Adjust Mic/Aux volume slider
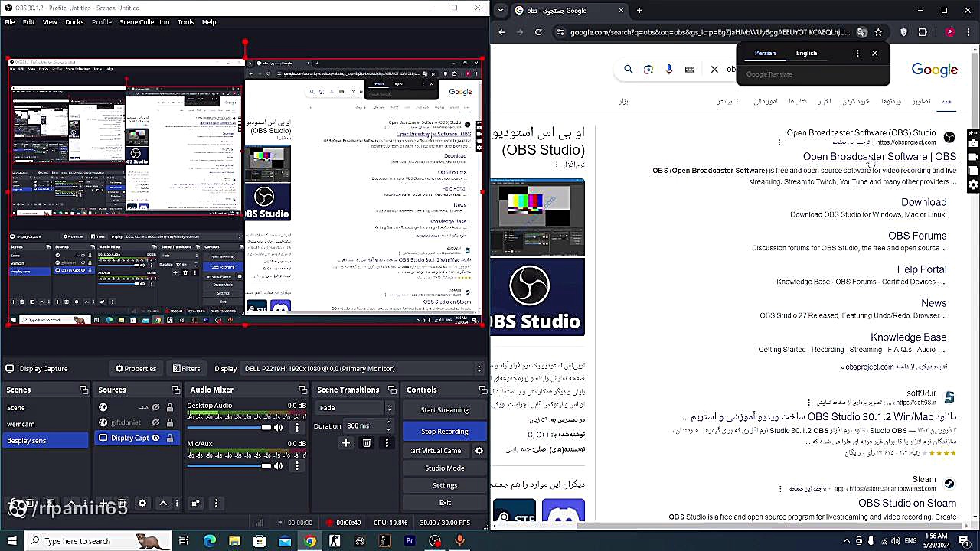980x551 pixels. (230, 465)
